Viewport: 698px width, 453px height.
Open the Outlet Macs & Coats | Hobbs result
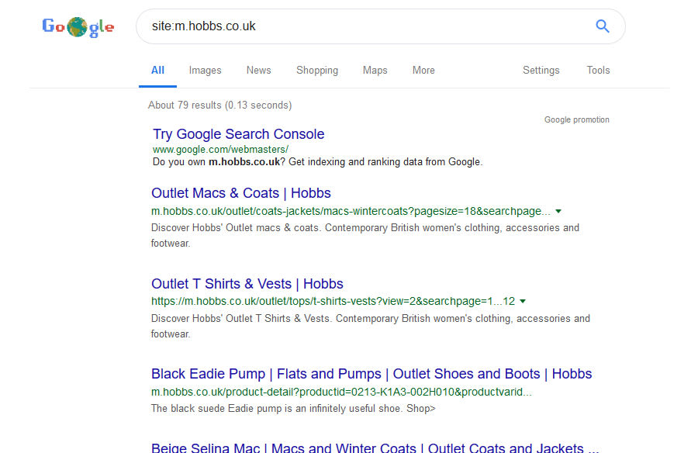[x=241, y=193]
